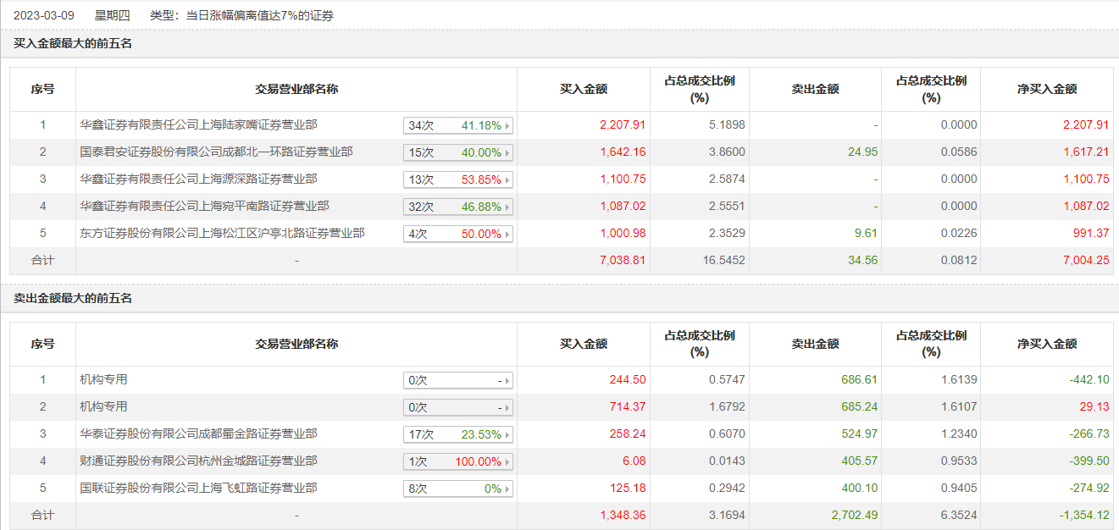Click the arrow icon next to 23.53%

pyautogui.click(x=507, y=435)
